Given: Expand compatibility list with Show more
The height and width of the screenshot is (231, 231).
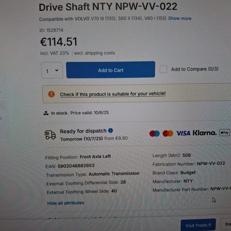Looking at the screenshot, I should (x=180, y=18).
